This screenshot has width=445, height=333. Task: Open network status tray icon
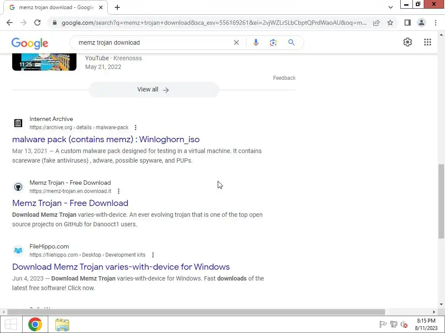[394, 324]
